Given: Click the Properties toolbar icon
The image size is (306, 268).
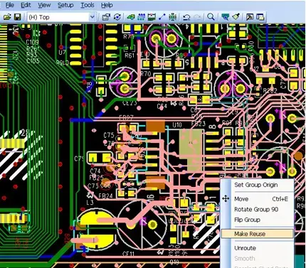Looking at the screenshot, I should (x=106, y=17).
